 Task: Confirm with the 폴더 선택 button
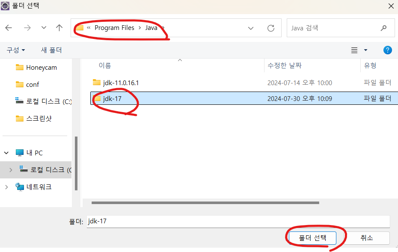(x=312, y=238)
